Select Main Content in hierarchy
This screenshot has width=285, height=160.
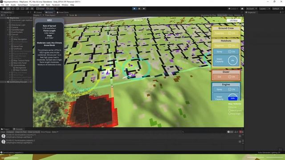(21, 70)
